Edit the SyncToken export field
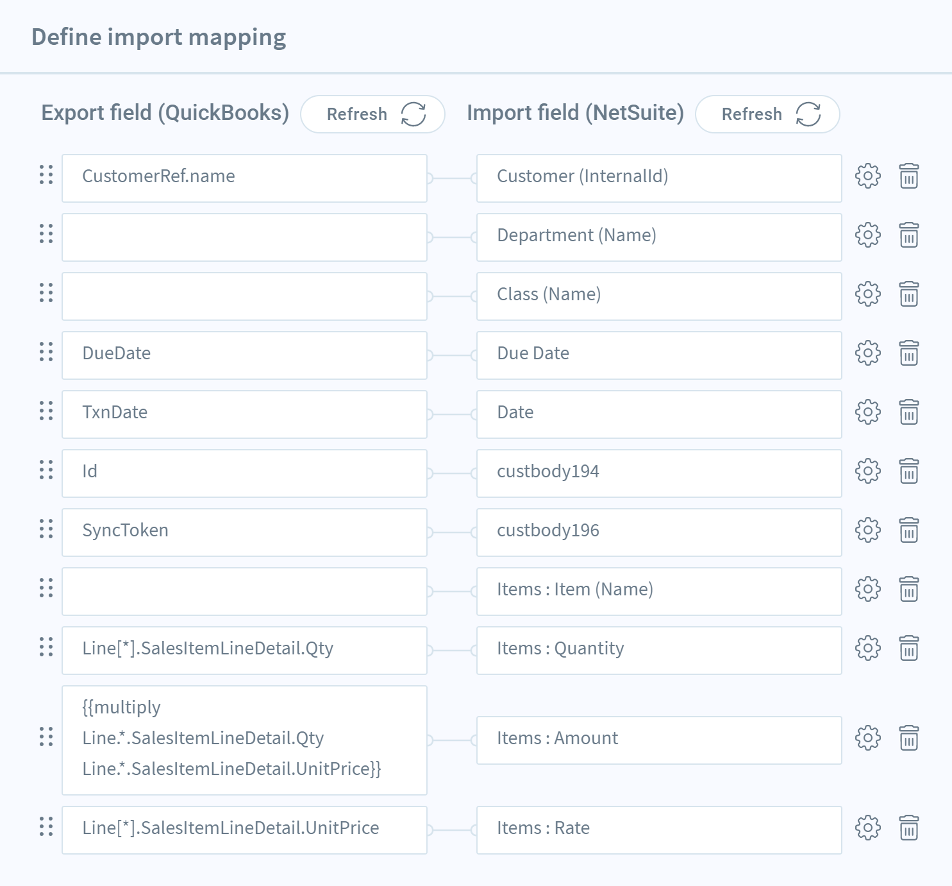The width and height of the screenshot is (952, 886). click(244, 532)
